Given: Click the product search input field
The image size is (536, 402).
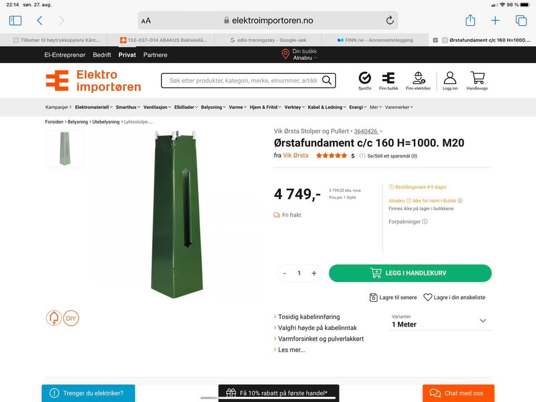Looking at the screenshot, I should [243, 80].
